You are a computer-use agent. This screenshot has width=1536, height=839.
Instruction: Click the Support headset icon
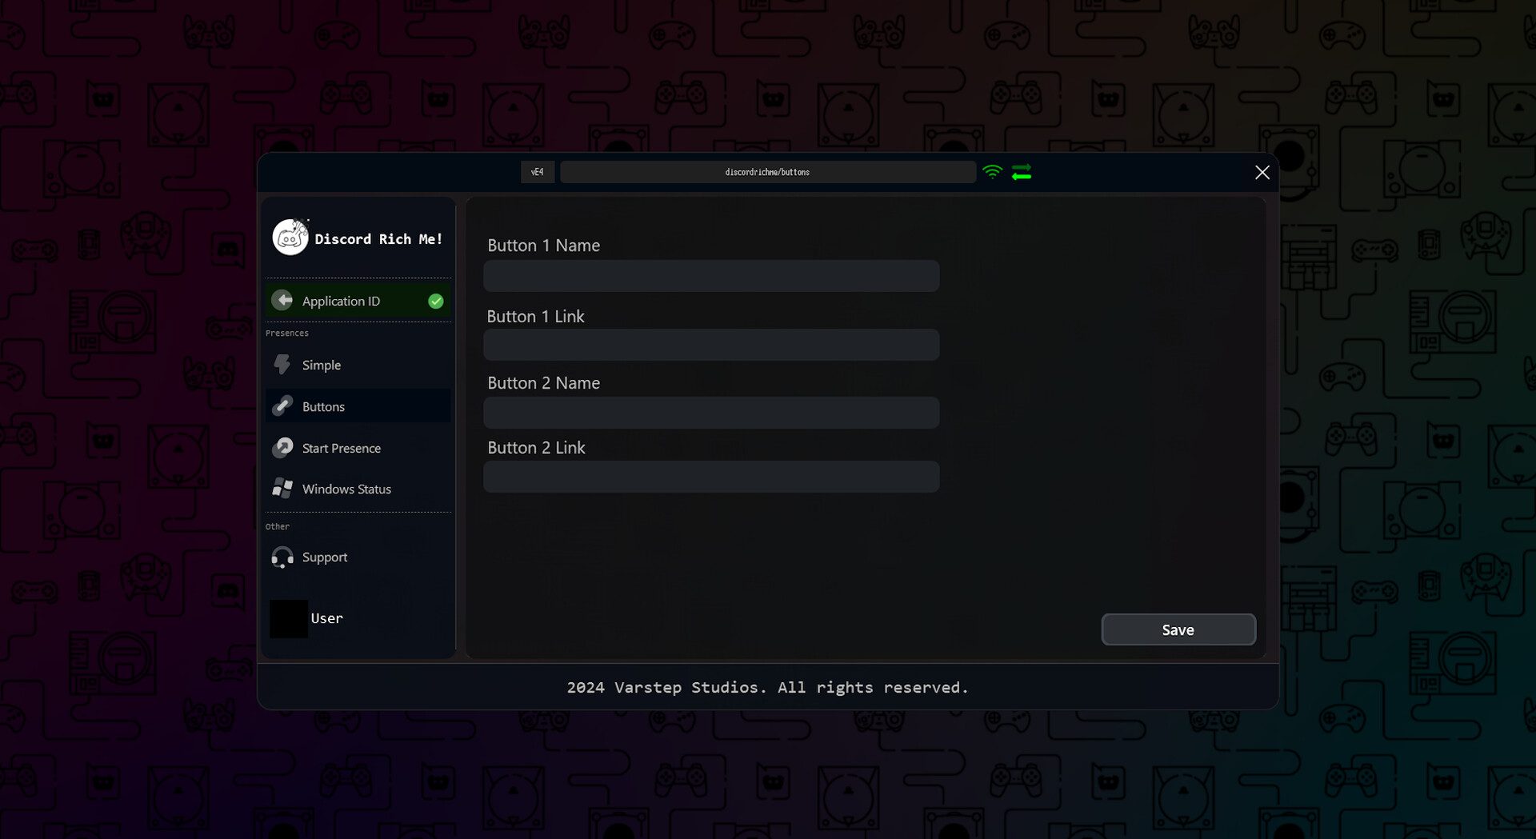click(282, 557)
